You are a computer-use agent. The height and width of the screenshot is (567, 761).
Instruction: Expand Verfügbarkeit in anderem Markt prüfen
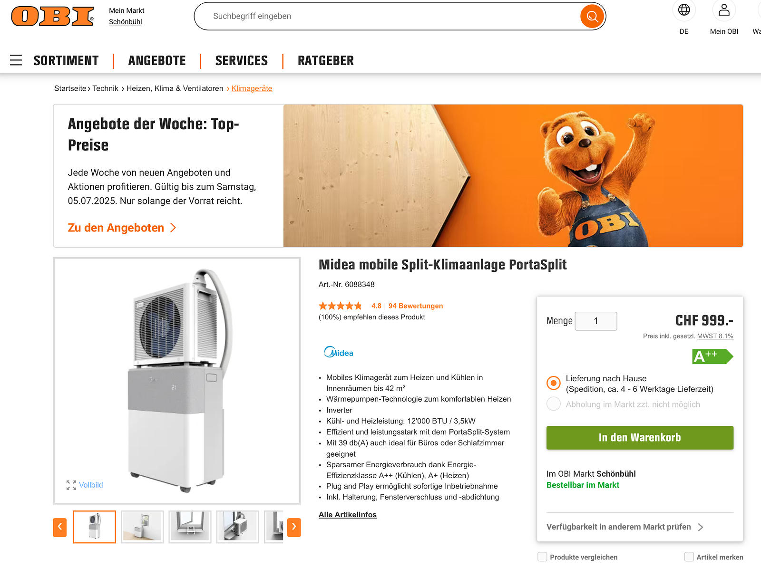pyautogui.click(x=625, y=527)
